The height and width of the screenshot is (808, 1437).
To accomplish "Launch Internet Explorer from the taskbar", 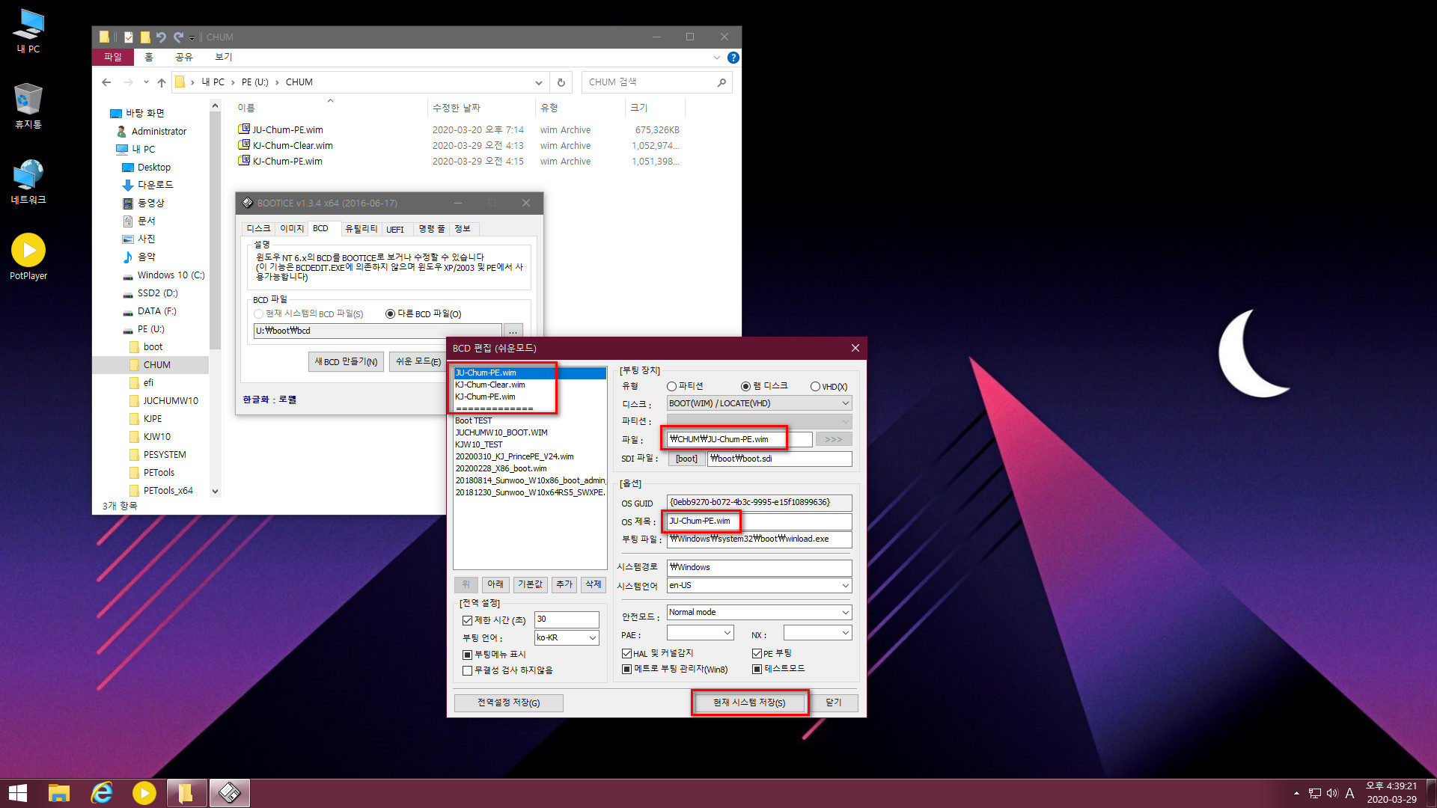I will coord(102,793).
